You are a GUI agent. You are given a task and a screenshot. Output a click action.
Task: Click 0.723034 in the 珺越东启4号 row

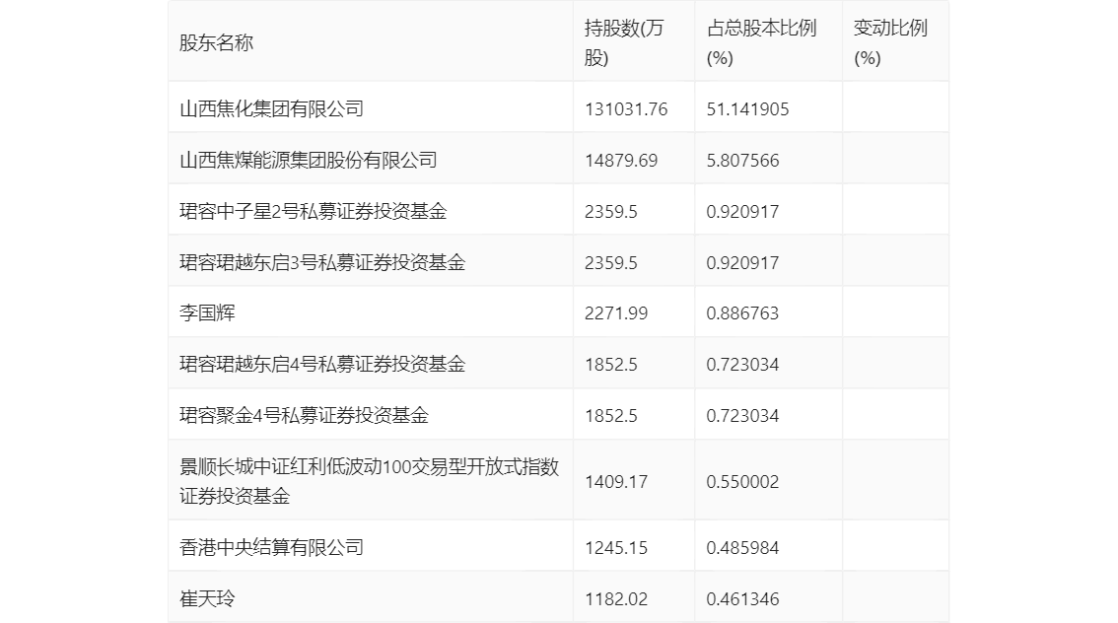(743, 365)
